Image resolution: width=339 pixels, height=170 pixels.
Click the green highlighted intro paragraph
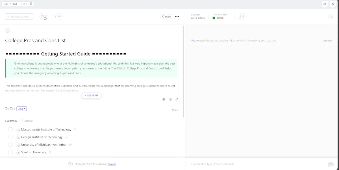pos(91,68)
